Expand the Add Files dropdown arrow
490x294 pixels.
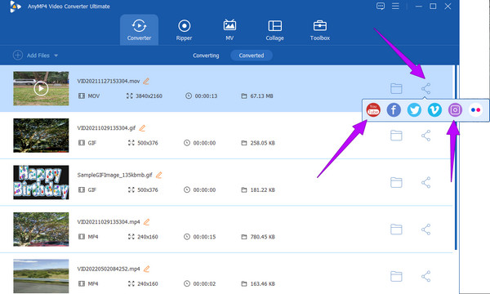click(56, 56)
